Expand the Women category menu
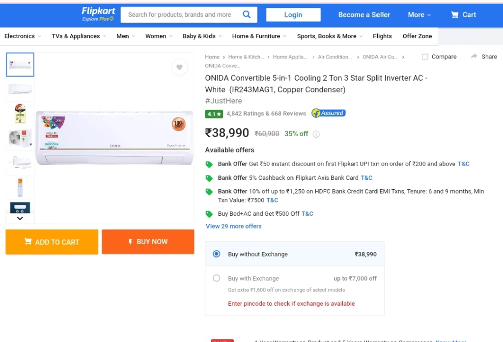503x342 pixels. [159, 36]
